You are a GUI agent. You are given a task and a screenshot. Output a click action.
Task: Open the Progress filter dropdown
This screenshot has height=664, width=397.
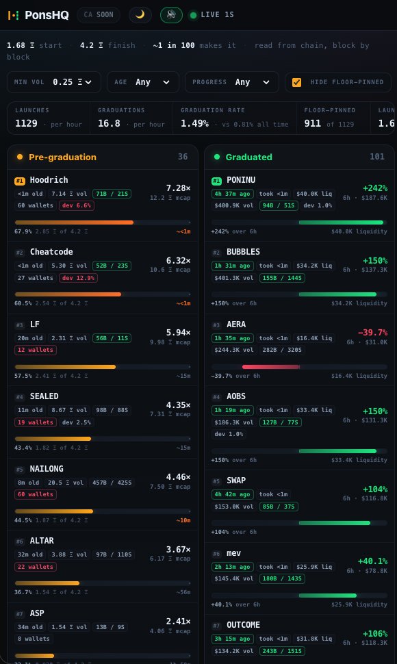(x=231, y=82)
